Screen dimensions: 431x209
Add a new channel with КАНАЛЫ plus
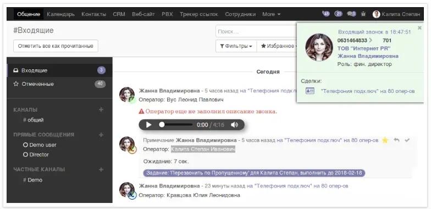click(x=101, y=110)
